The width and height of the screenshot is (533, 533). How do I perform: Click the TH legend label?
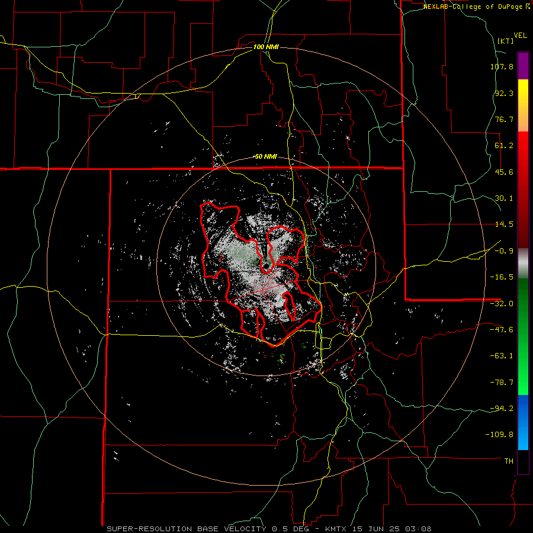(x=509, y=461)
